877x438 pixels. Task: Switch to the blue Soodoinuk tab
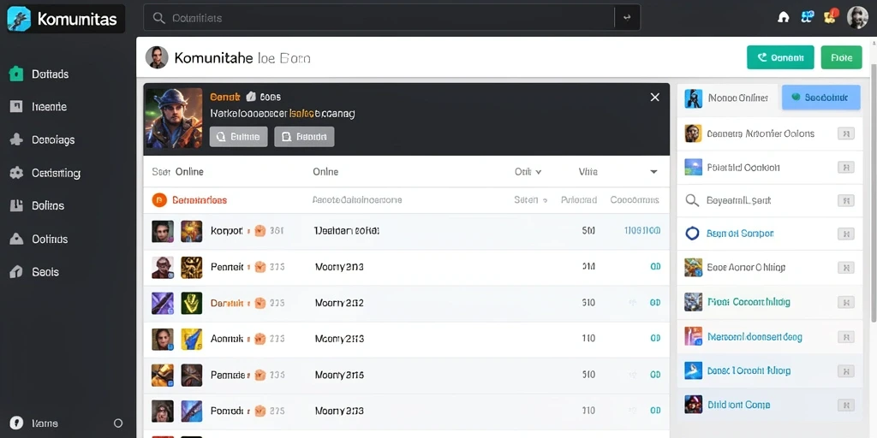pos(820,98)
